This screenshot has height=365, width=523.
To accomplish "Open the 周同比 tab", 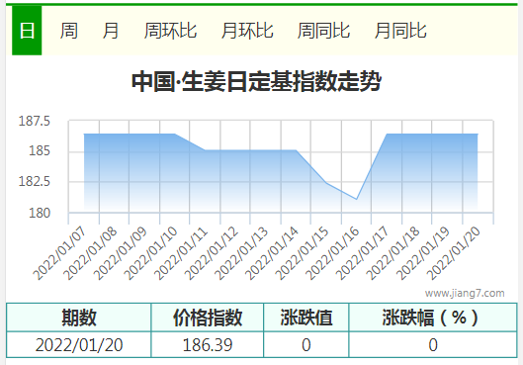I will (323, 31).
